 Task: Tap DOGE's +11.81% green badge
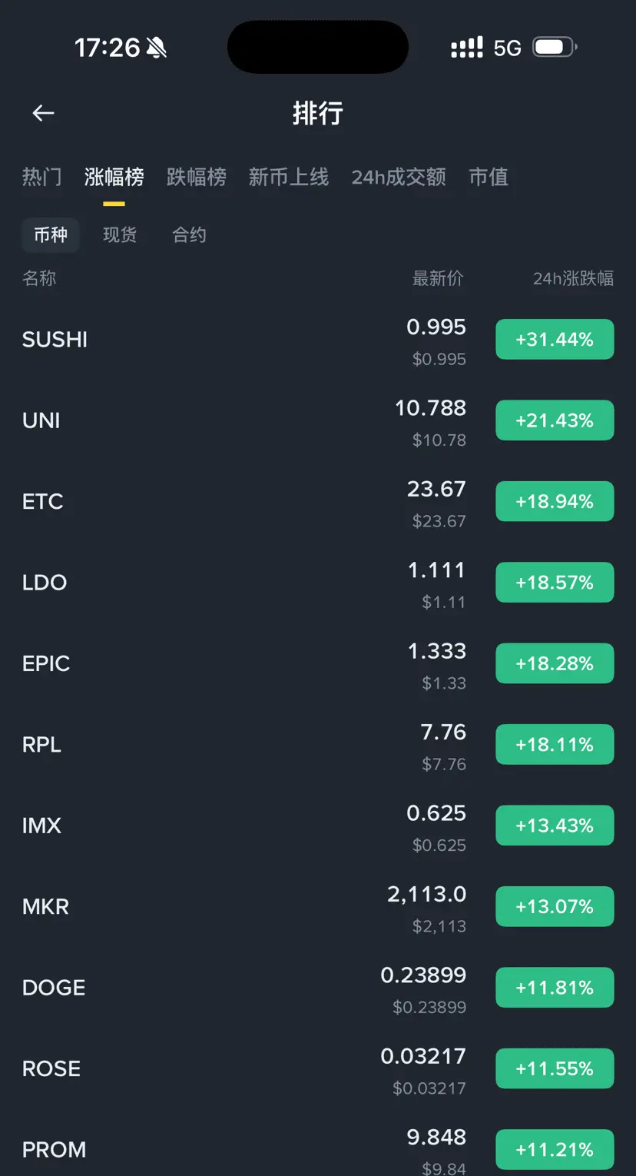[x=555, y=988]
